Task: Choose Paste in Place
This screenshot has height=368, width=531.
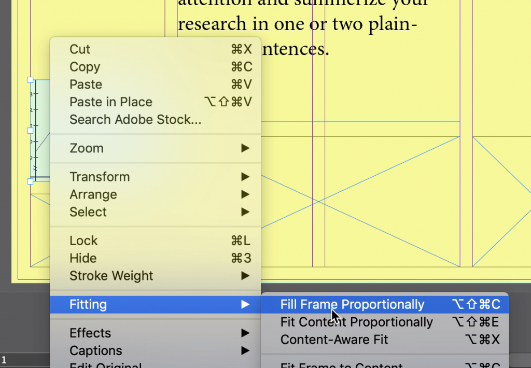Action: (x=156, y=102)
